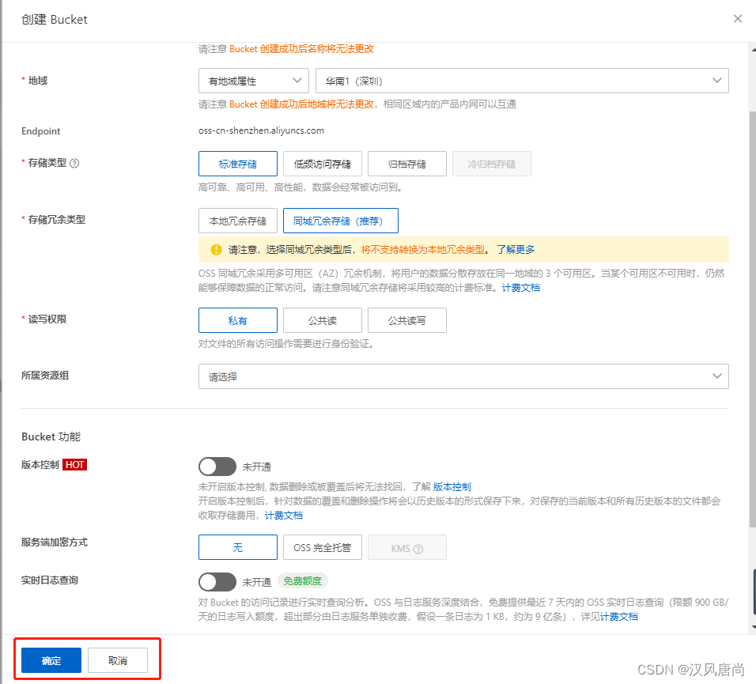
Task: Open the 有地域属性 dropdown
Action: (253, 81)
